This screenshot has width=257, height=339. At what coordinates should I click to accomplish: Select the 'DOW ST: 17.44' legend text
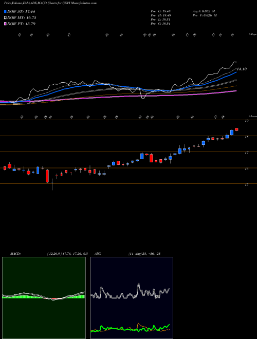[x=21, y=11]
